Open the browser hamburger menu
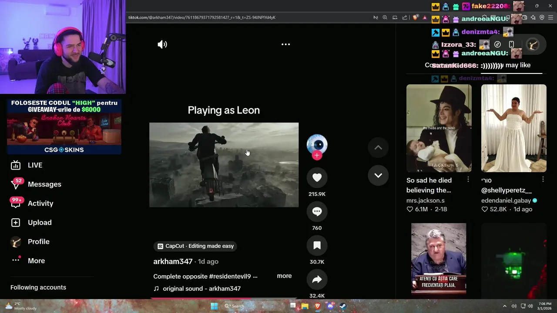Screen dimensions: 557x313 551,17
